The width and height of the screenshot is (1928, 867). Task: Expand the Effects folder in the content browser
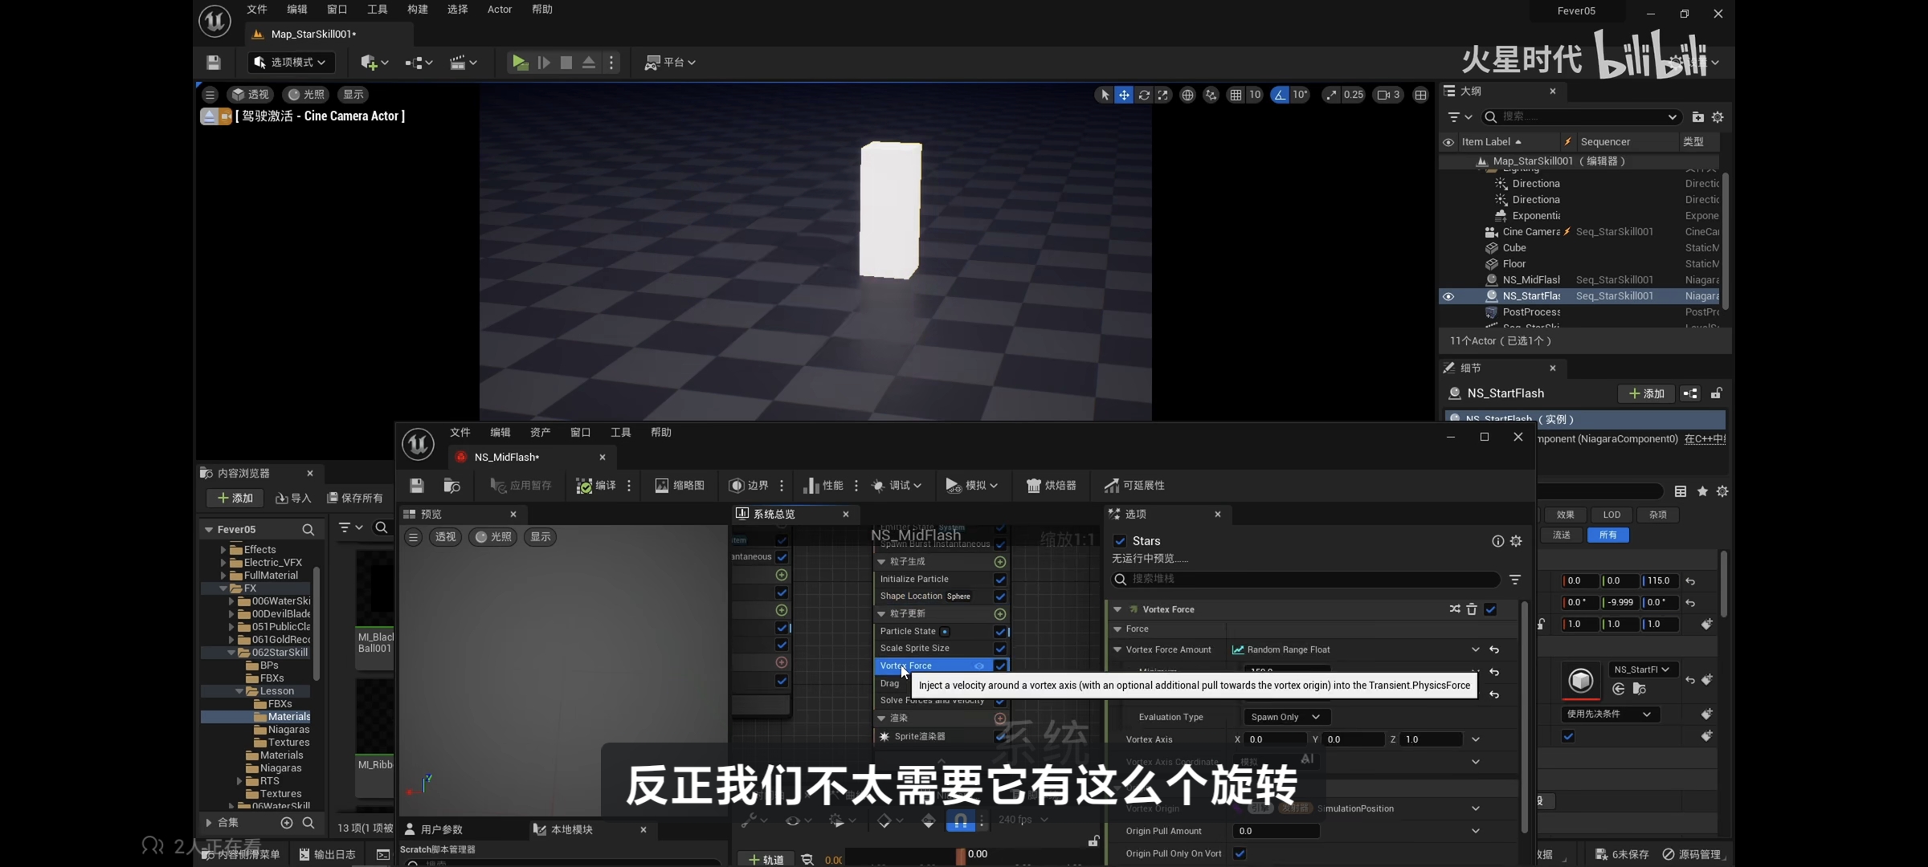[x=223, y=550]
